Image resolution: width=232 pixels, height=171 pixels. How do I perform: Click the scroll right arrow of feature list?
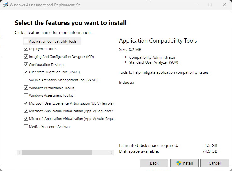click(111, 152)
